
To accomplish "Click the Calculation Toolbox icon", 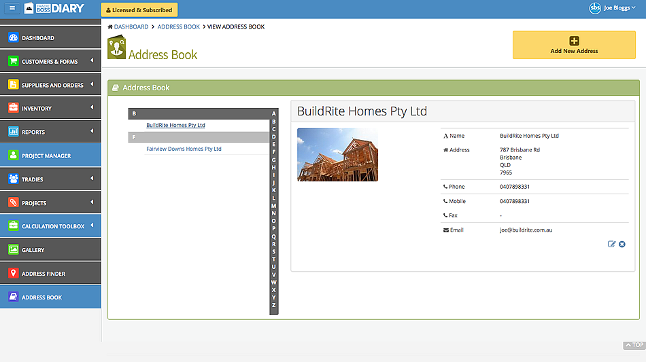I will click(13, 226).
